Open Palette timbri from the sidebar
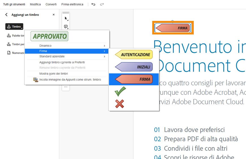The height and width of the screenshot is (159, 246). pos(16,36)
